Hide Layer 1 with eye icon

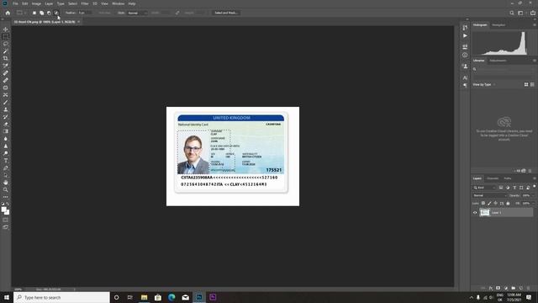(x=475, y=213)
